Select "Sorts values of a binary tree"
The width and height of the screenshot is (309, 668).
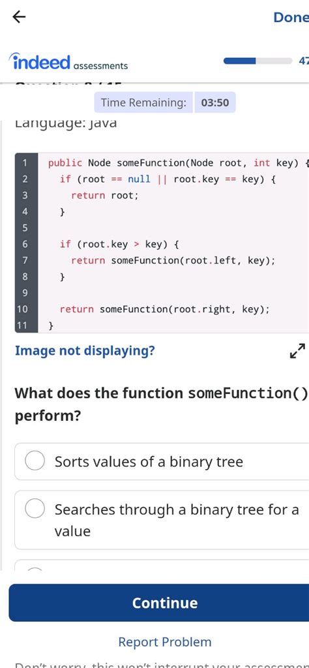(162, 461)
